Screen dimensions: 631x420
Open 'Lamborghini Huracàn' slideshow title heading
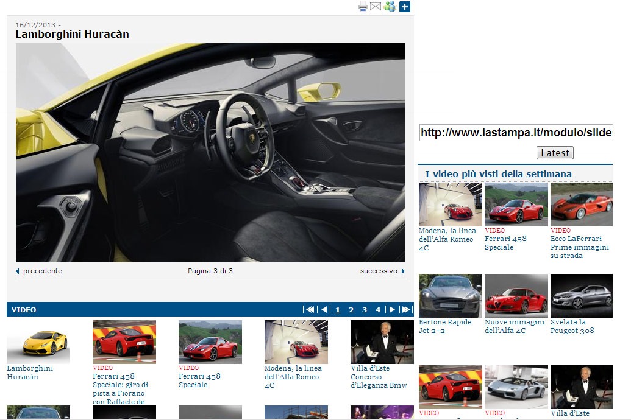(73, 34)
